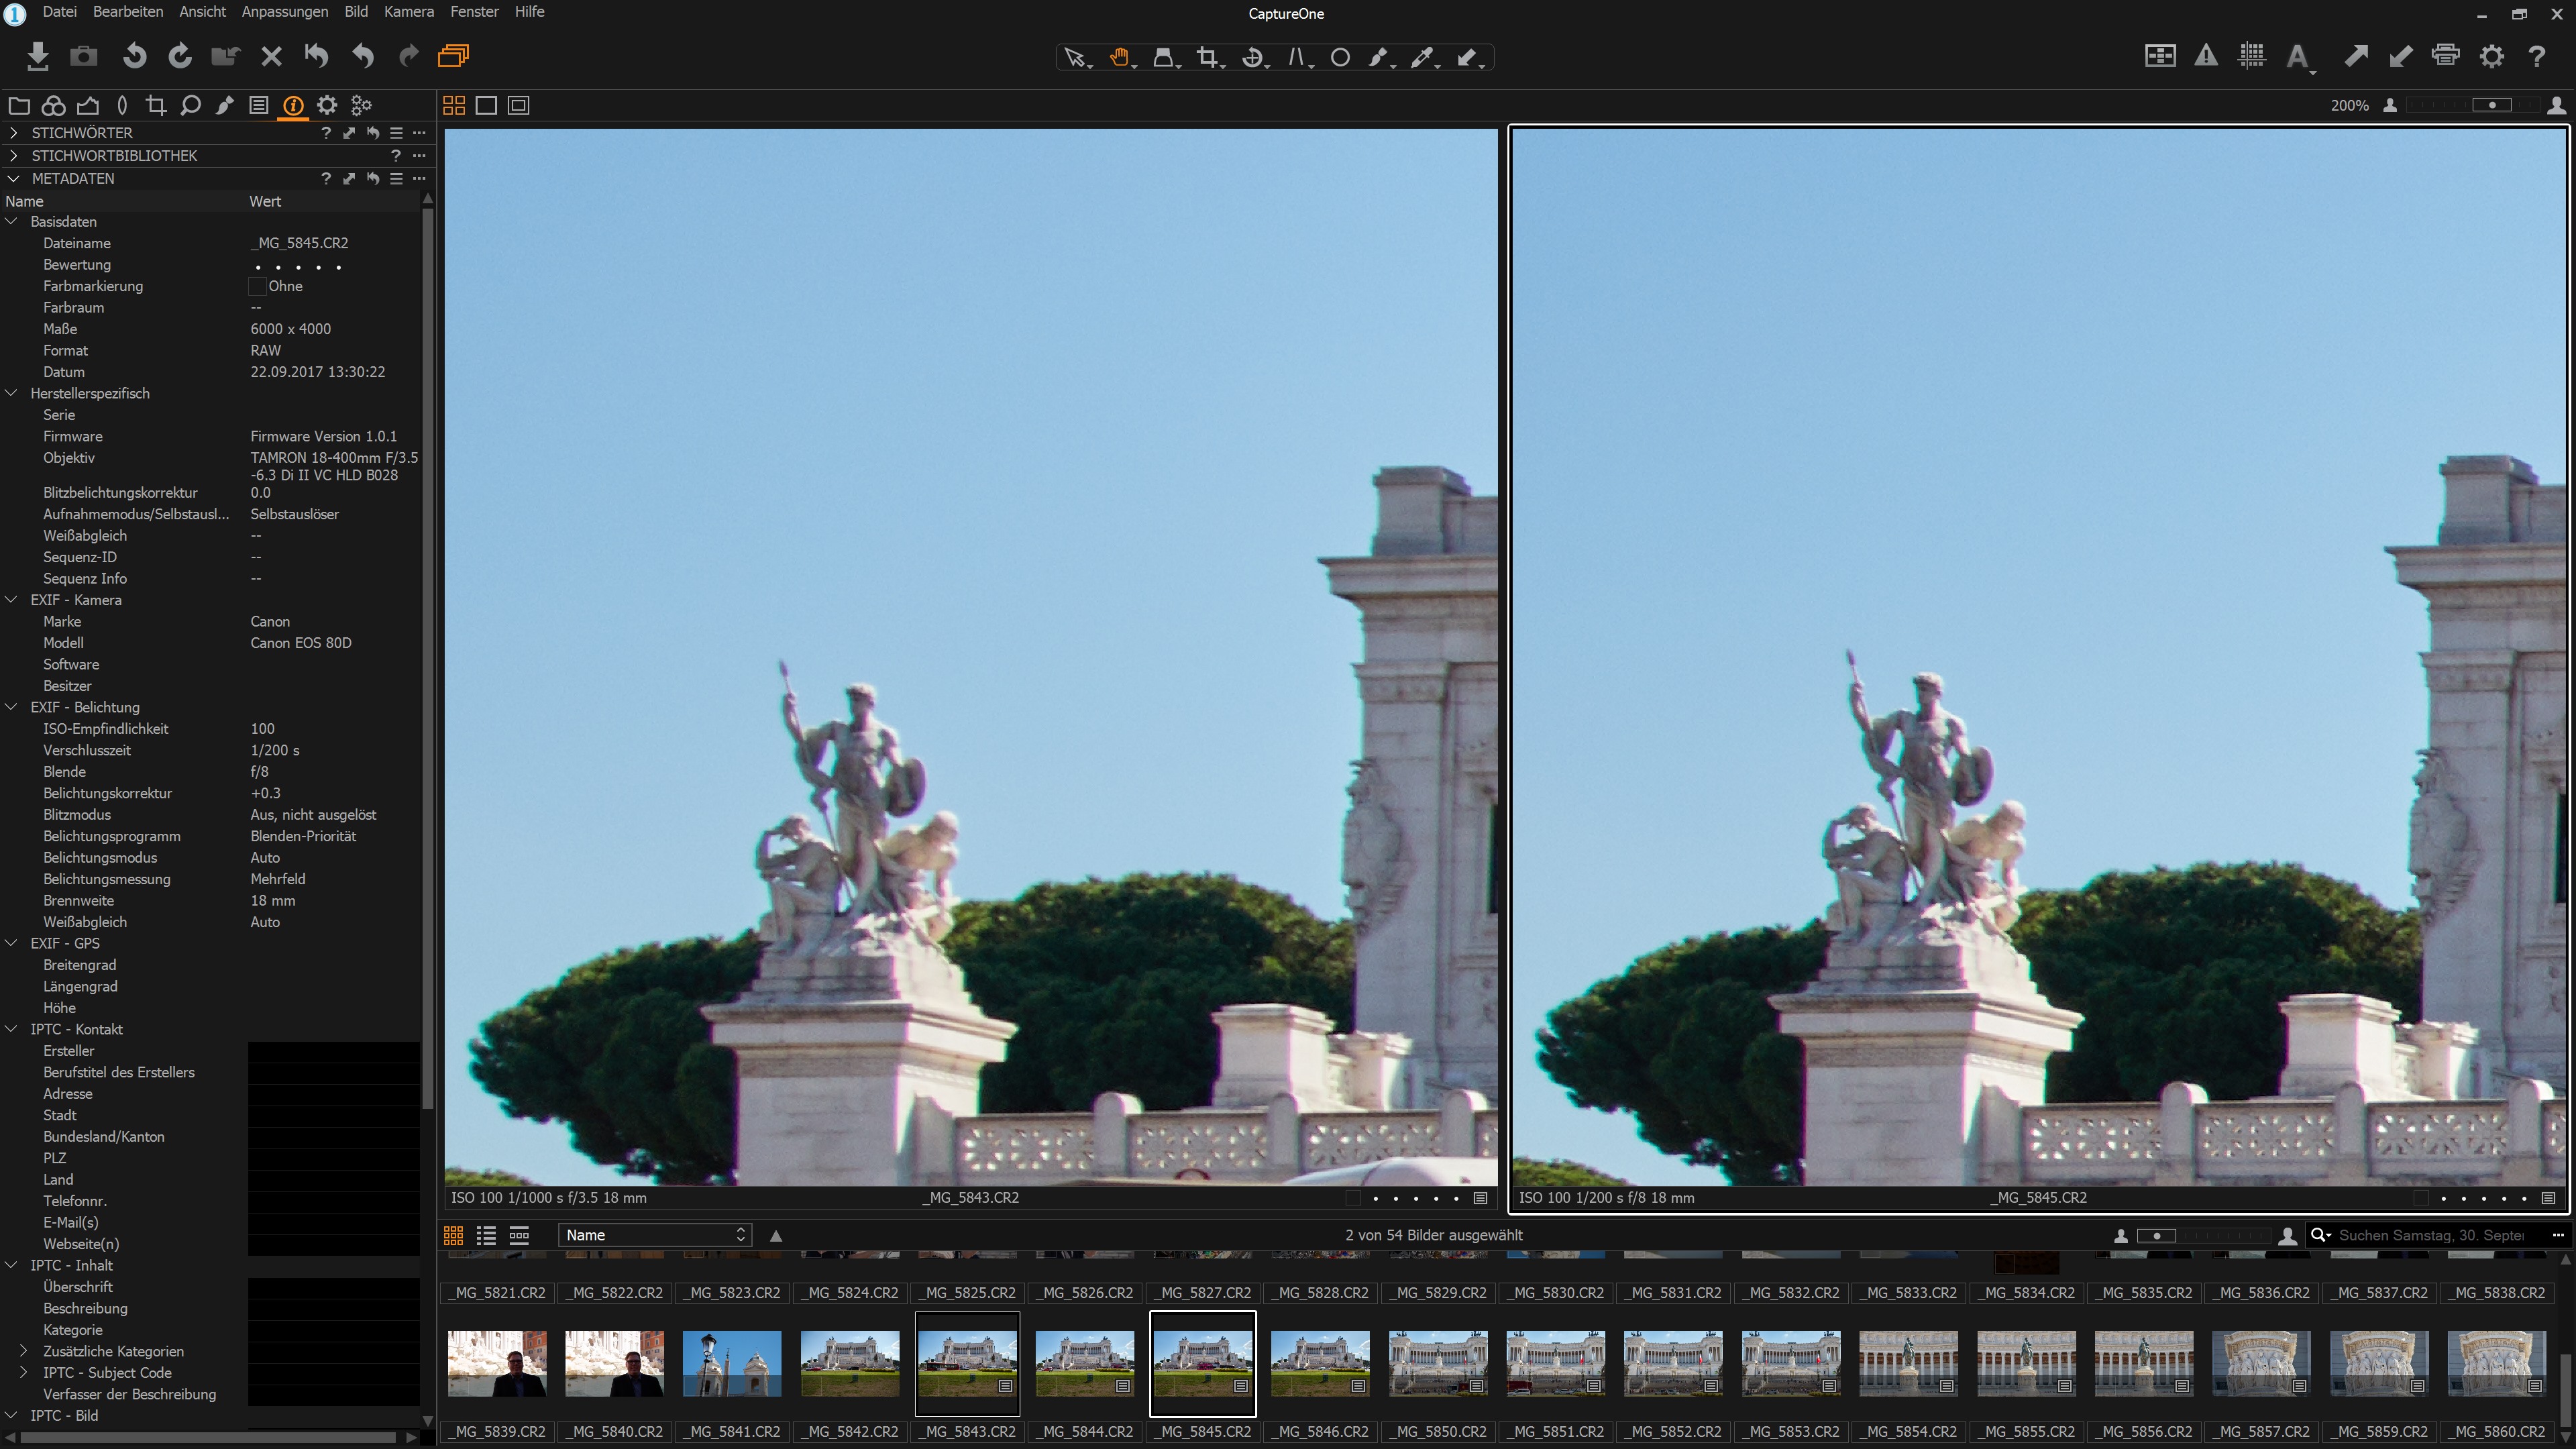Open the Anpassungen menu
This screenshot has width=2576, height=1449.
(284, 12)
